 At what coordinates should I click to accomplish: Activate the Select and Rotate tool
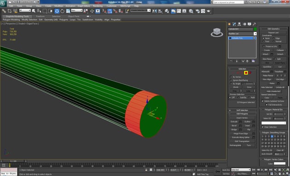click(x=62, y=11)
